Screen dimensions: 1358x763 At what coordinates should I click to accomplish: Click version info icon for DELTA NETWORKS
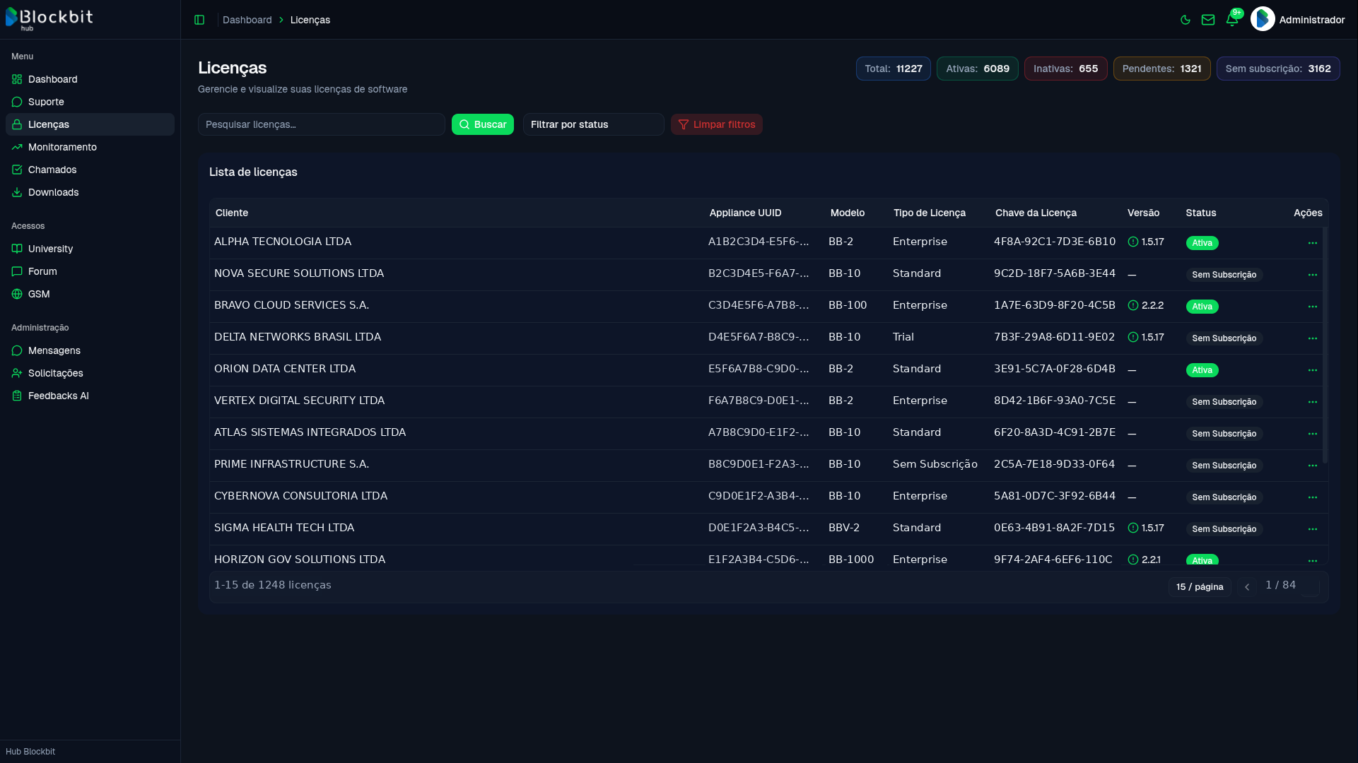click(x=1133, y=337)
